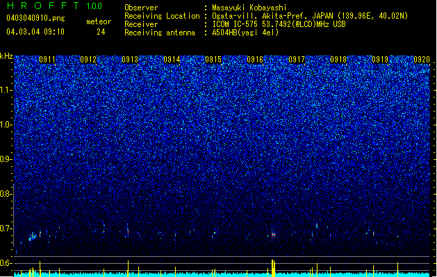437x277 pixels.
Task: Click the Receiving Location label
Action: 162,16
